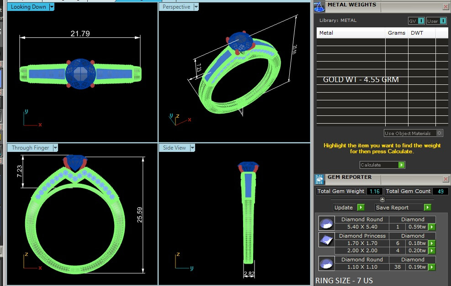Image resolution: width=451 pixels, height=286 pixels.
Task: Expand the Through Finger viewport dropdown
Action: (x=55, y=148)
